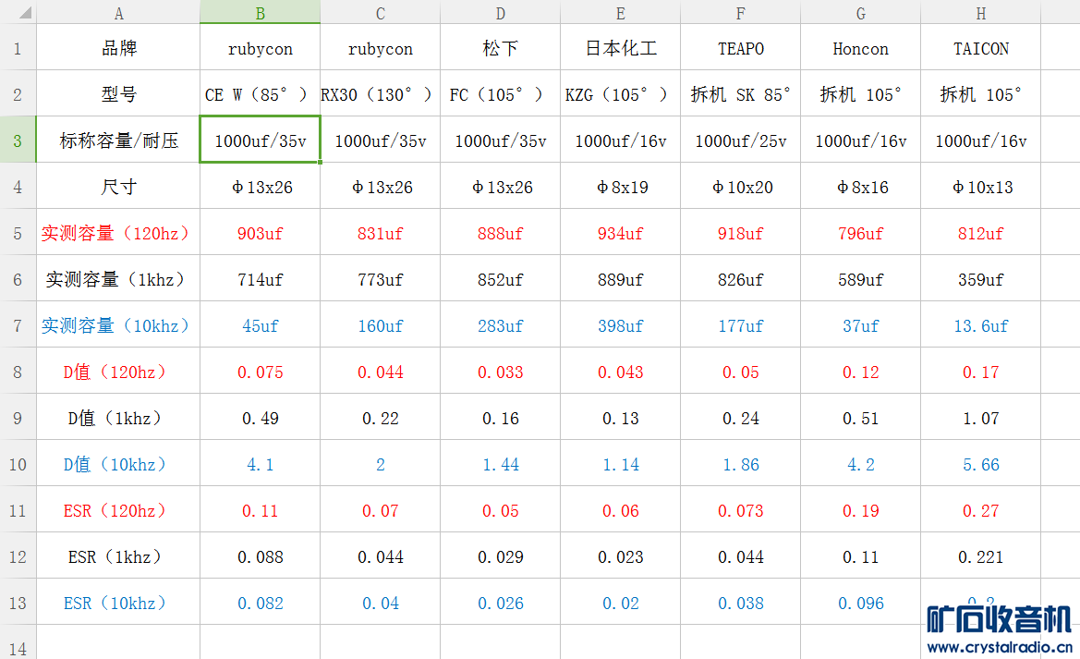Click the 0.096 cell
The height and width of the screenshot is (659, 1080).
point(860,603)
